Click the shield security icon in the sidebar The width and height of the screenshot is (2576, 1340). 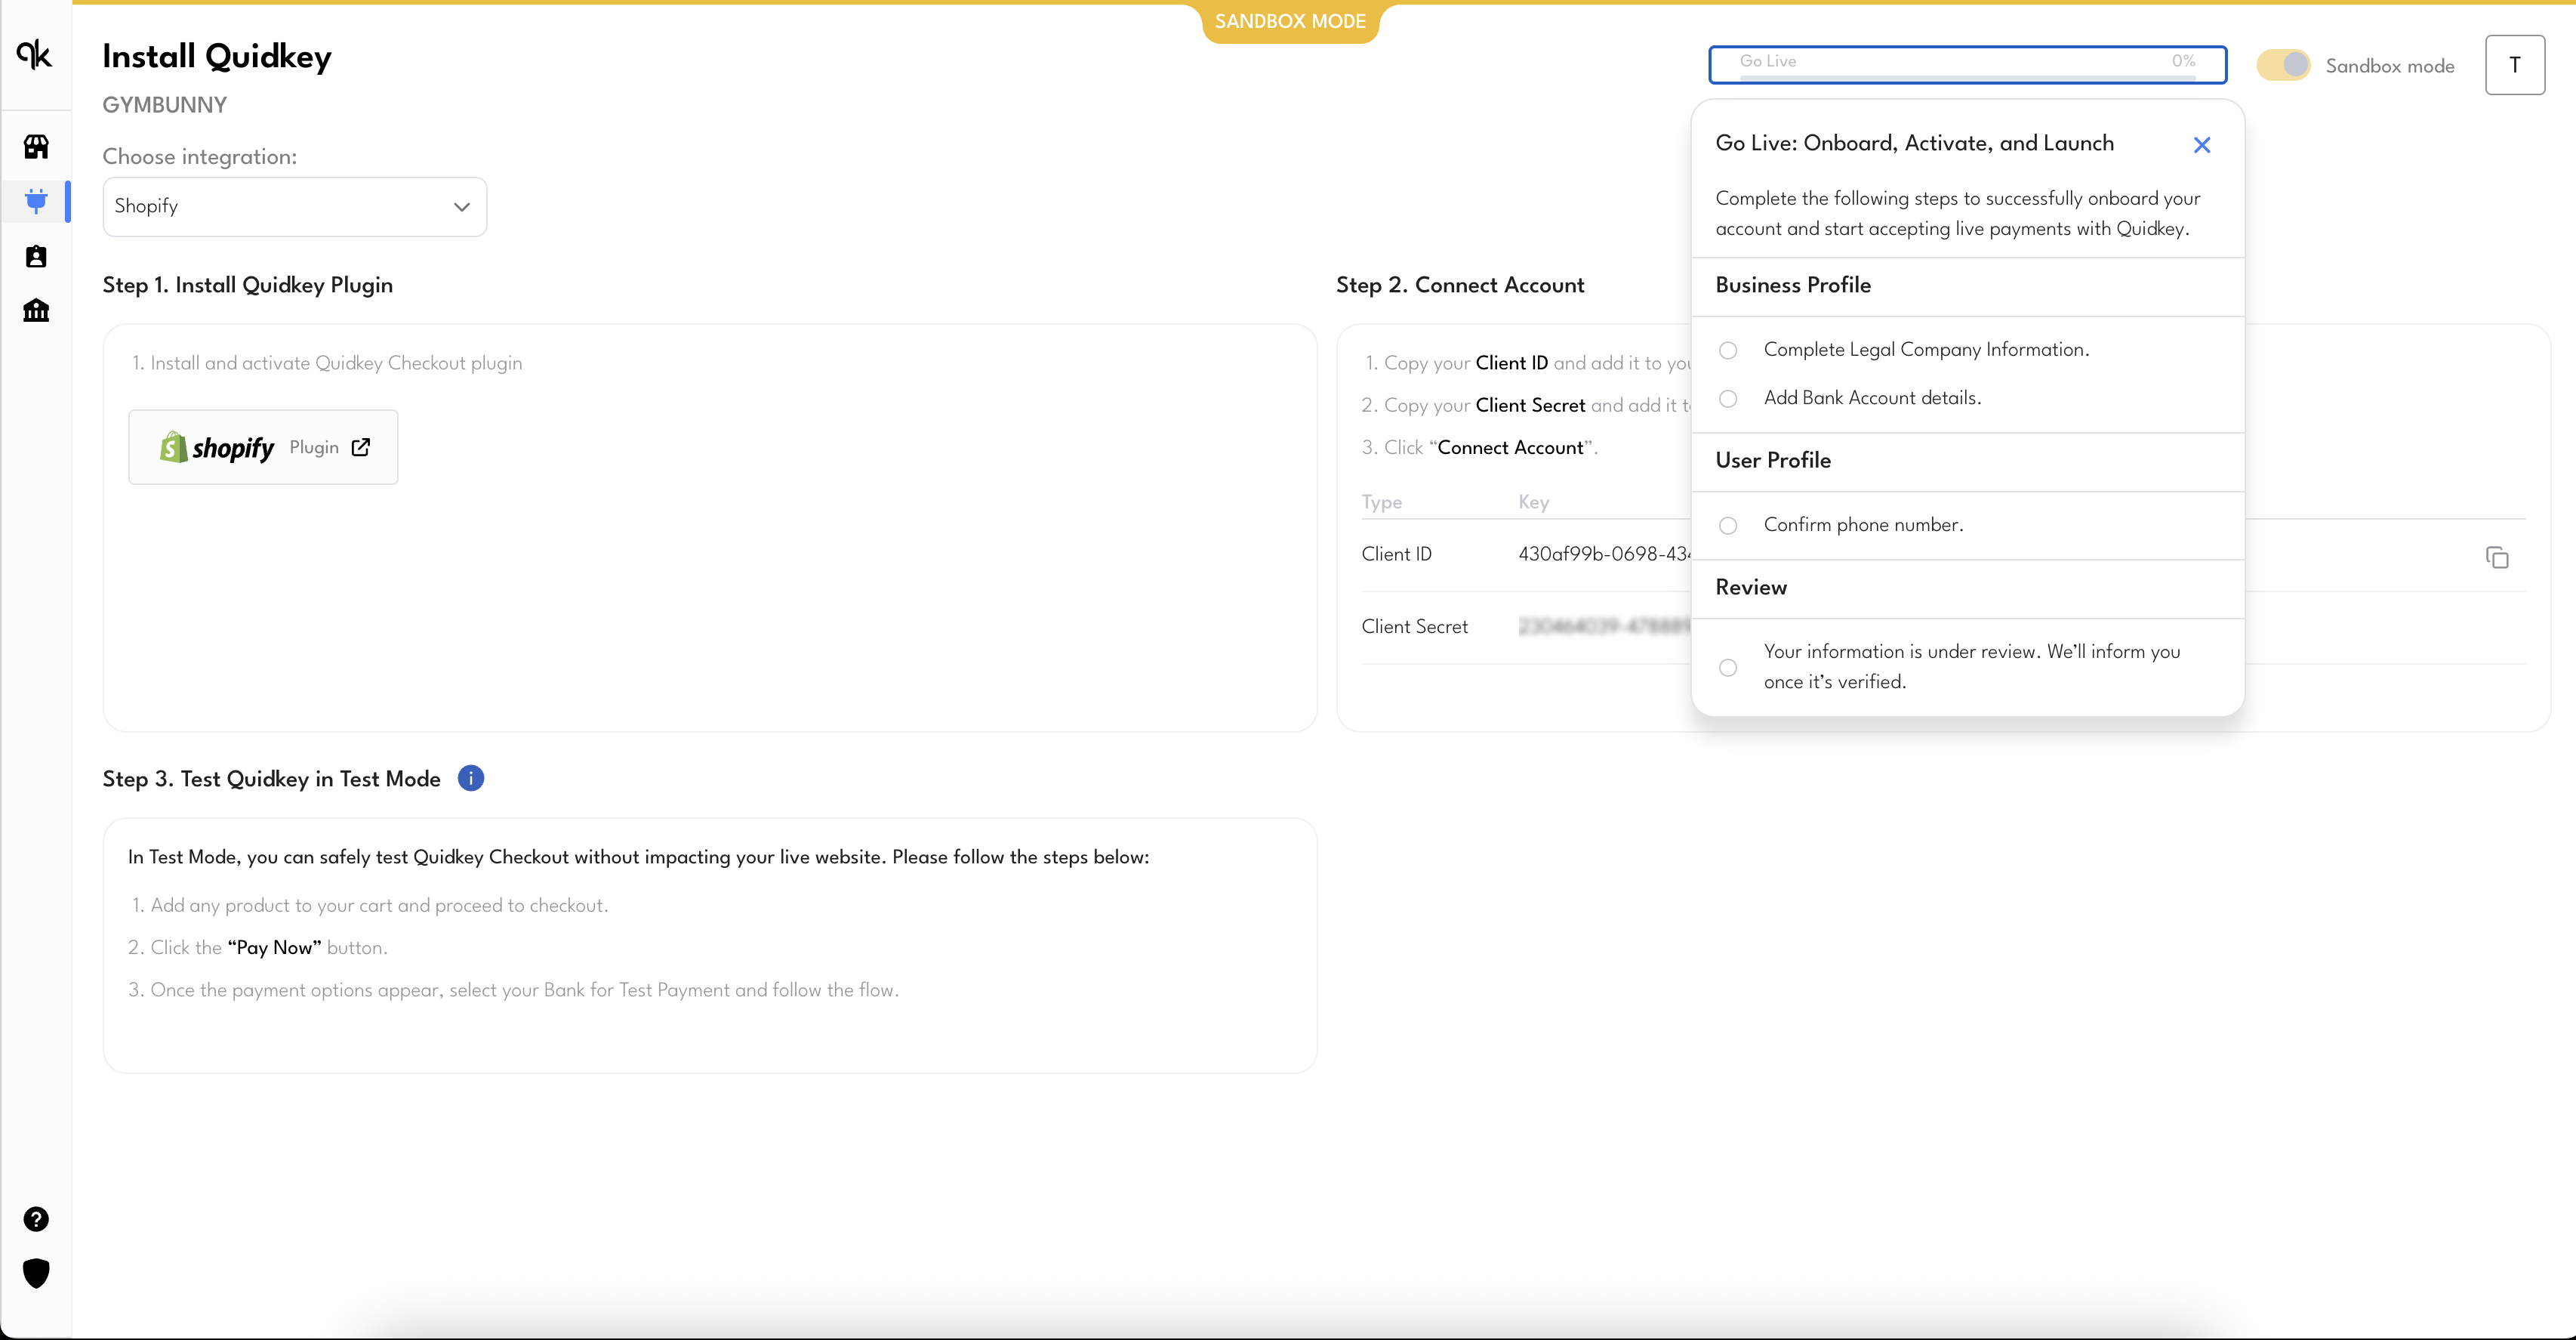36,1272
